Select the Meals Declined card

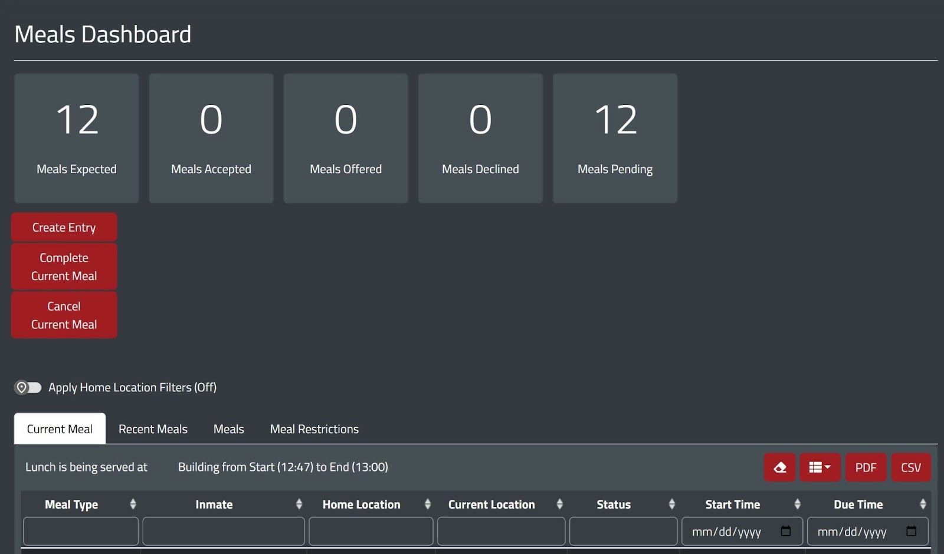[480, 138]
